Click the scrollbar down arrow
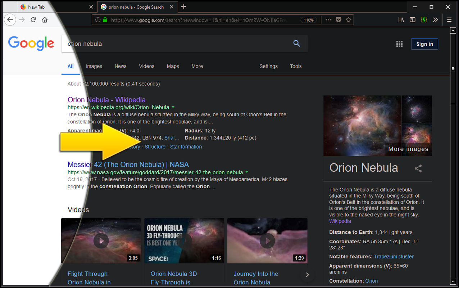Viewport: 459px width, 288px height. (453, 281)
